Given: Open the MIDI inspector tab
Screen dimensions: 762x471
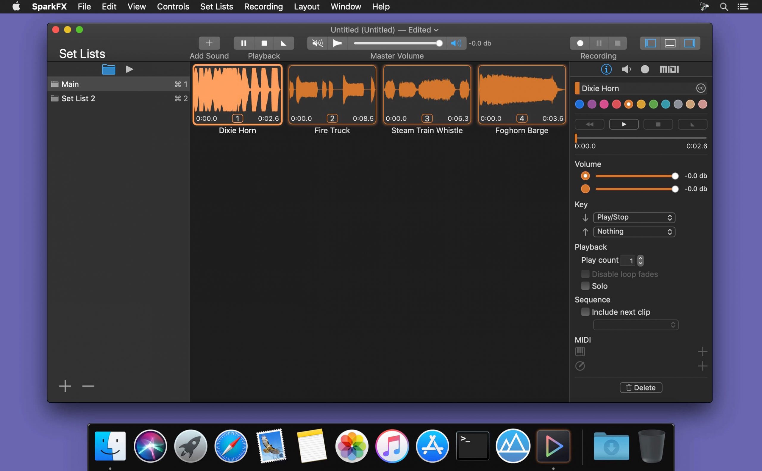Looking at the screenshot, I should point(669,69).
